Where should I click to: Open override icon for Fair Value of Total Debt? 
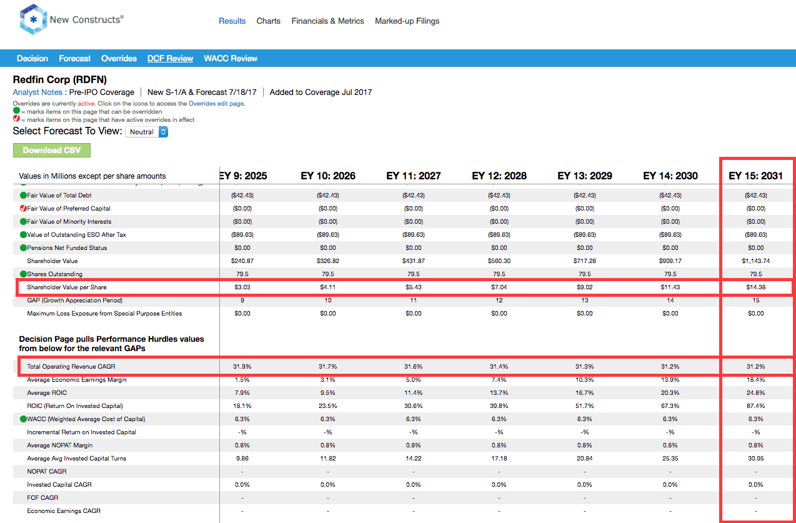(23, 196)
